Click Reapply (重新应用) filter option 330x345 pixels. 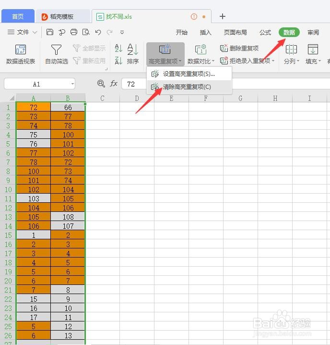89,61
